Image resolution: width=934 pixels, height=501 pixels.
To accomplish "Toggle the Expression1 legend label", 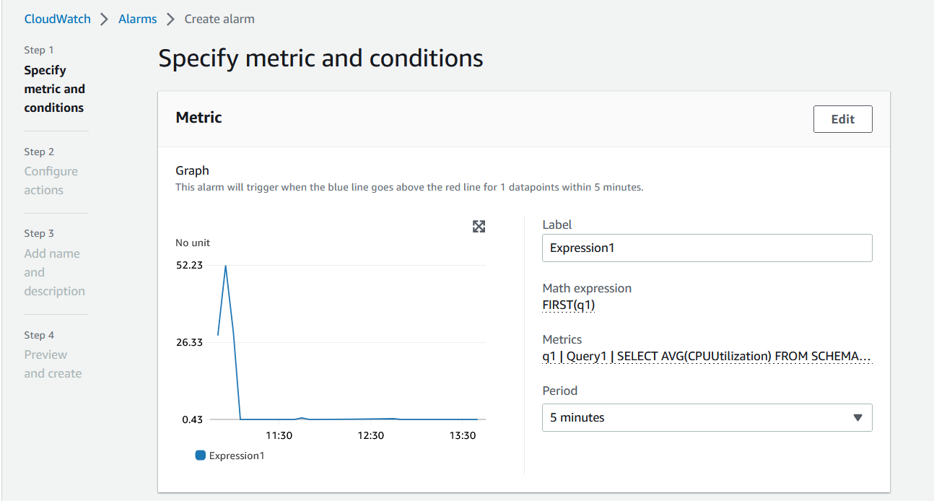I will pyautogui.click(x=237, y=456).
